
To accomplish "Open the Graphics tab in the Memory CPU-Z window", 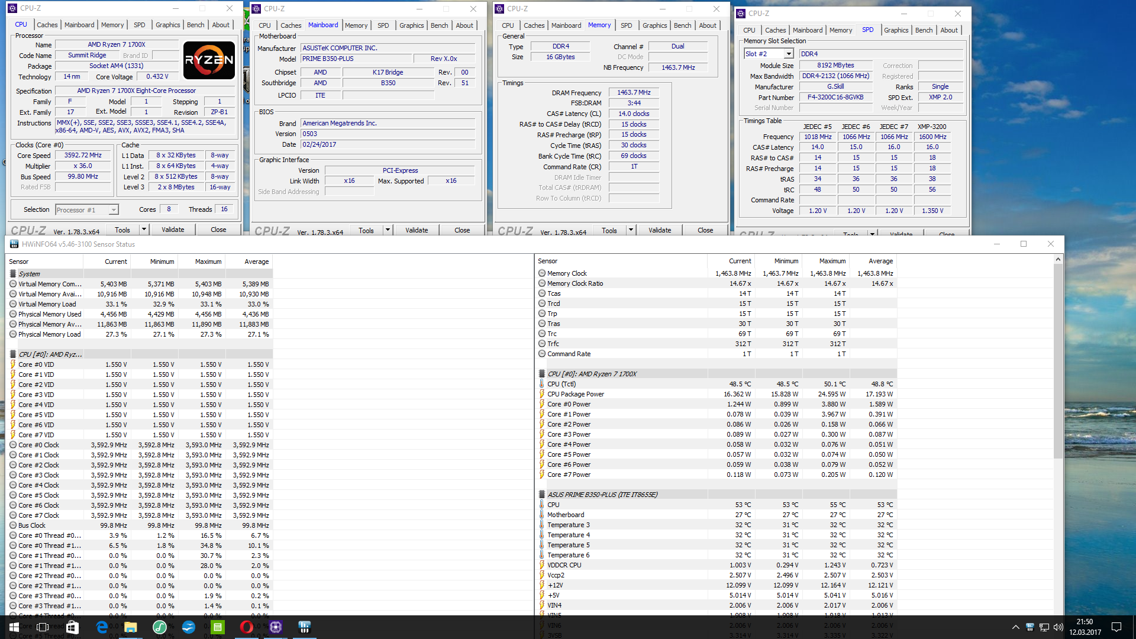I will pyautogui.click(x=654, y=25).
